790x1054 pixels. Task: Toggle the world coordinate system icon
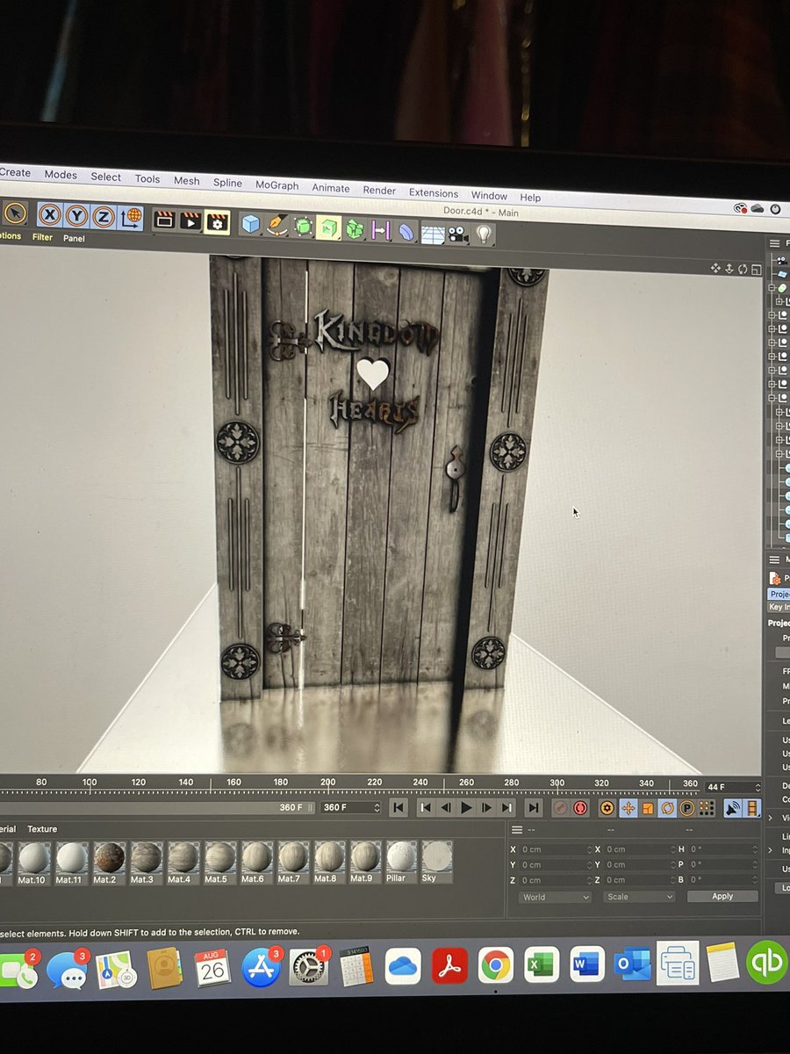click(x=132, y=217)
